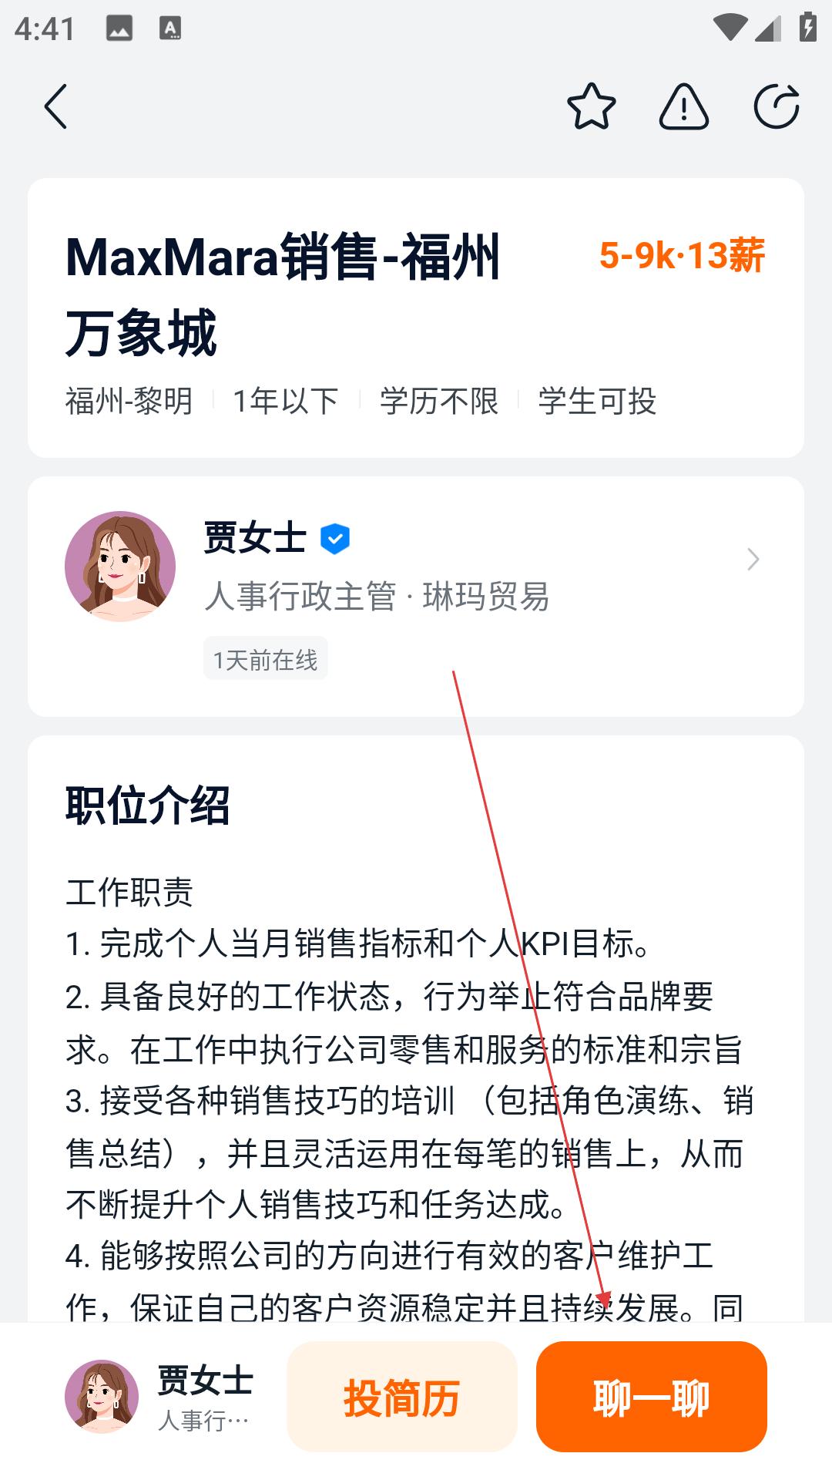Open 贾女士 recruiter profile chevron
This screenshot has width=832, height=1480.
click(753, 559)
